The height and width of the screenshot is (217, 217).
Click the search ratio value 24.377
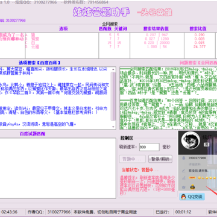(200, 46)
